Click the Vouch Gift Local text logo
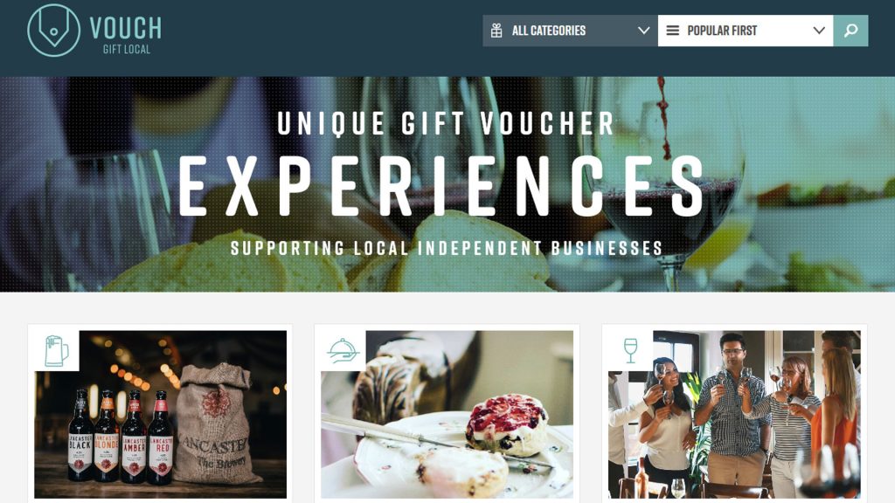This screenshot has width=895, height=503. (126, 34)
